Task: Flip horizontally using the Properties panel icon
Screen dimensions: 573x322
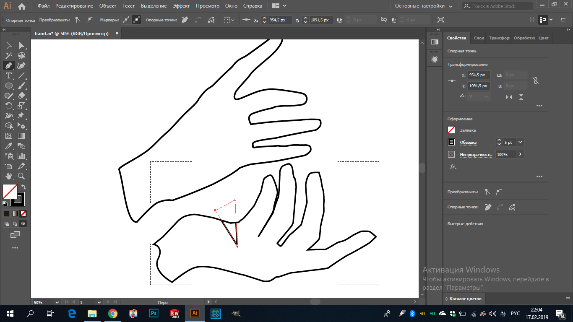Action: [509, 97]
